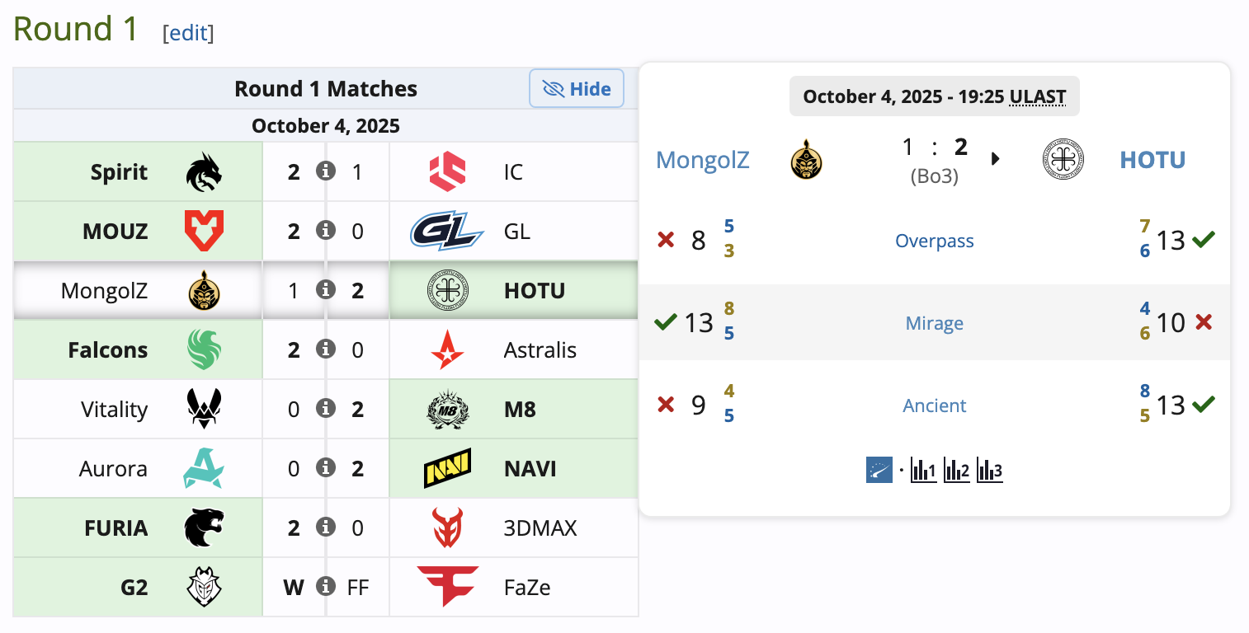
Task: Hide the Round 1 Matches list
Action: tap(577, 89)
